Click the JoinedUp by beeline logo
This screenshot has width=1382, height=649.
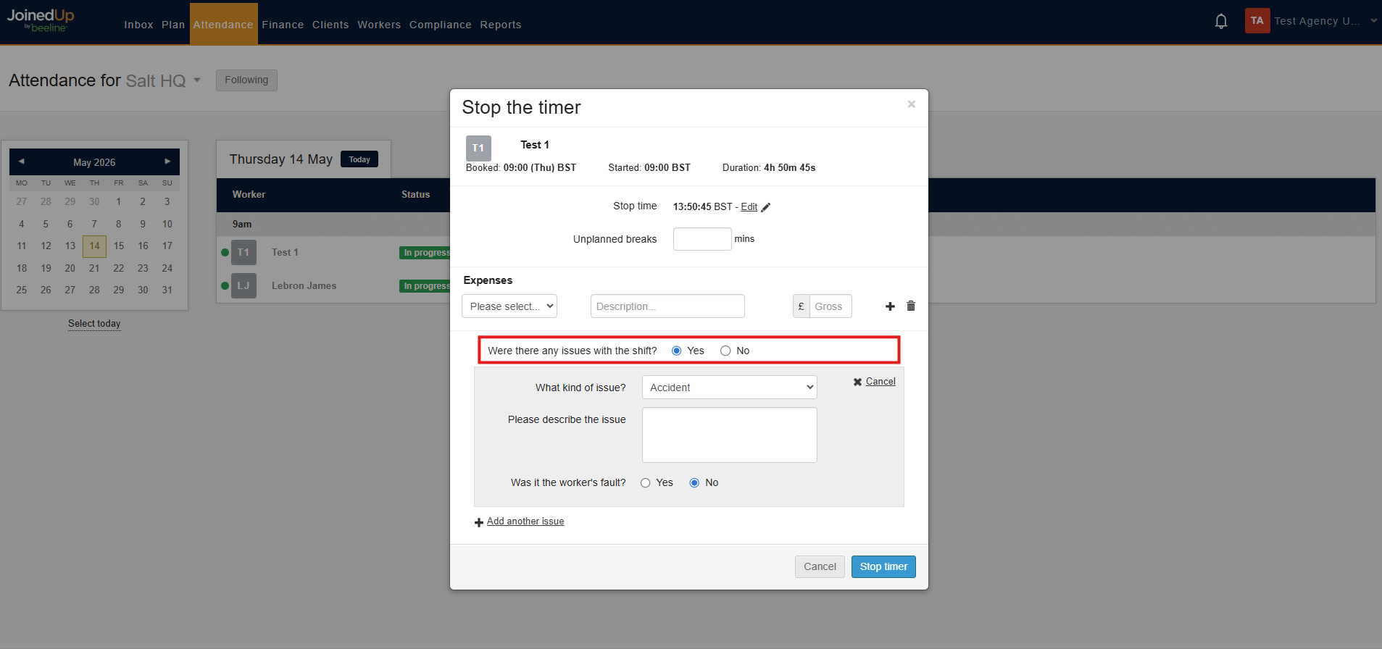point(41,20)
